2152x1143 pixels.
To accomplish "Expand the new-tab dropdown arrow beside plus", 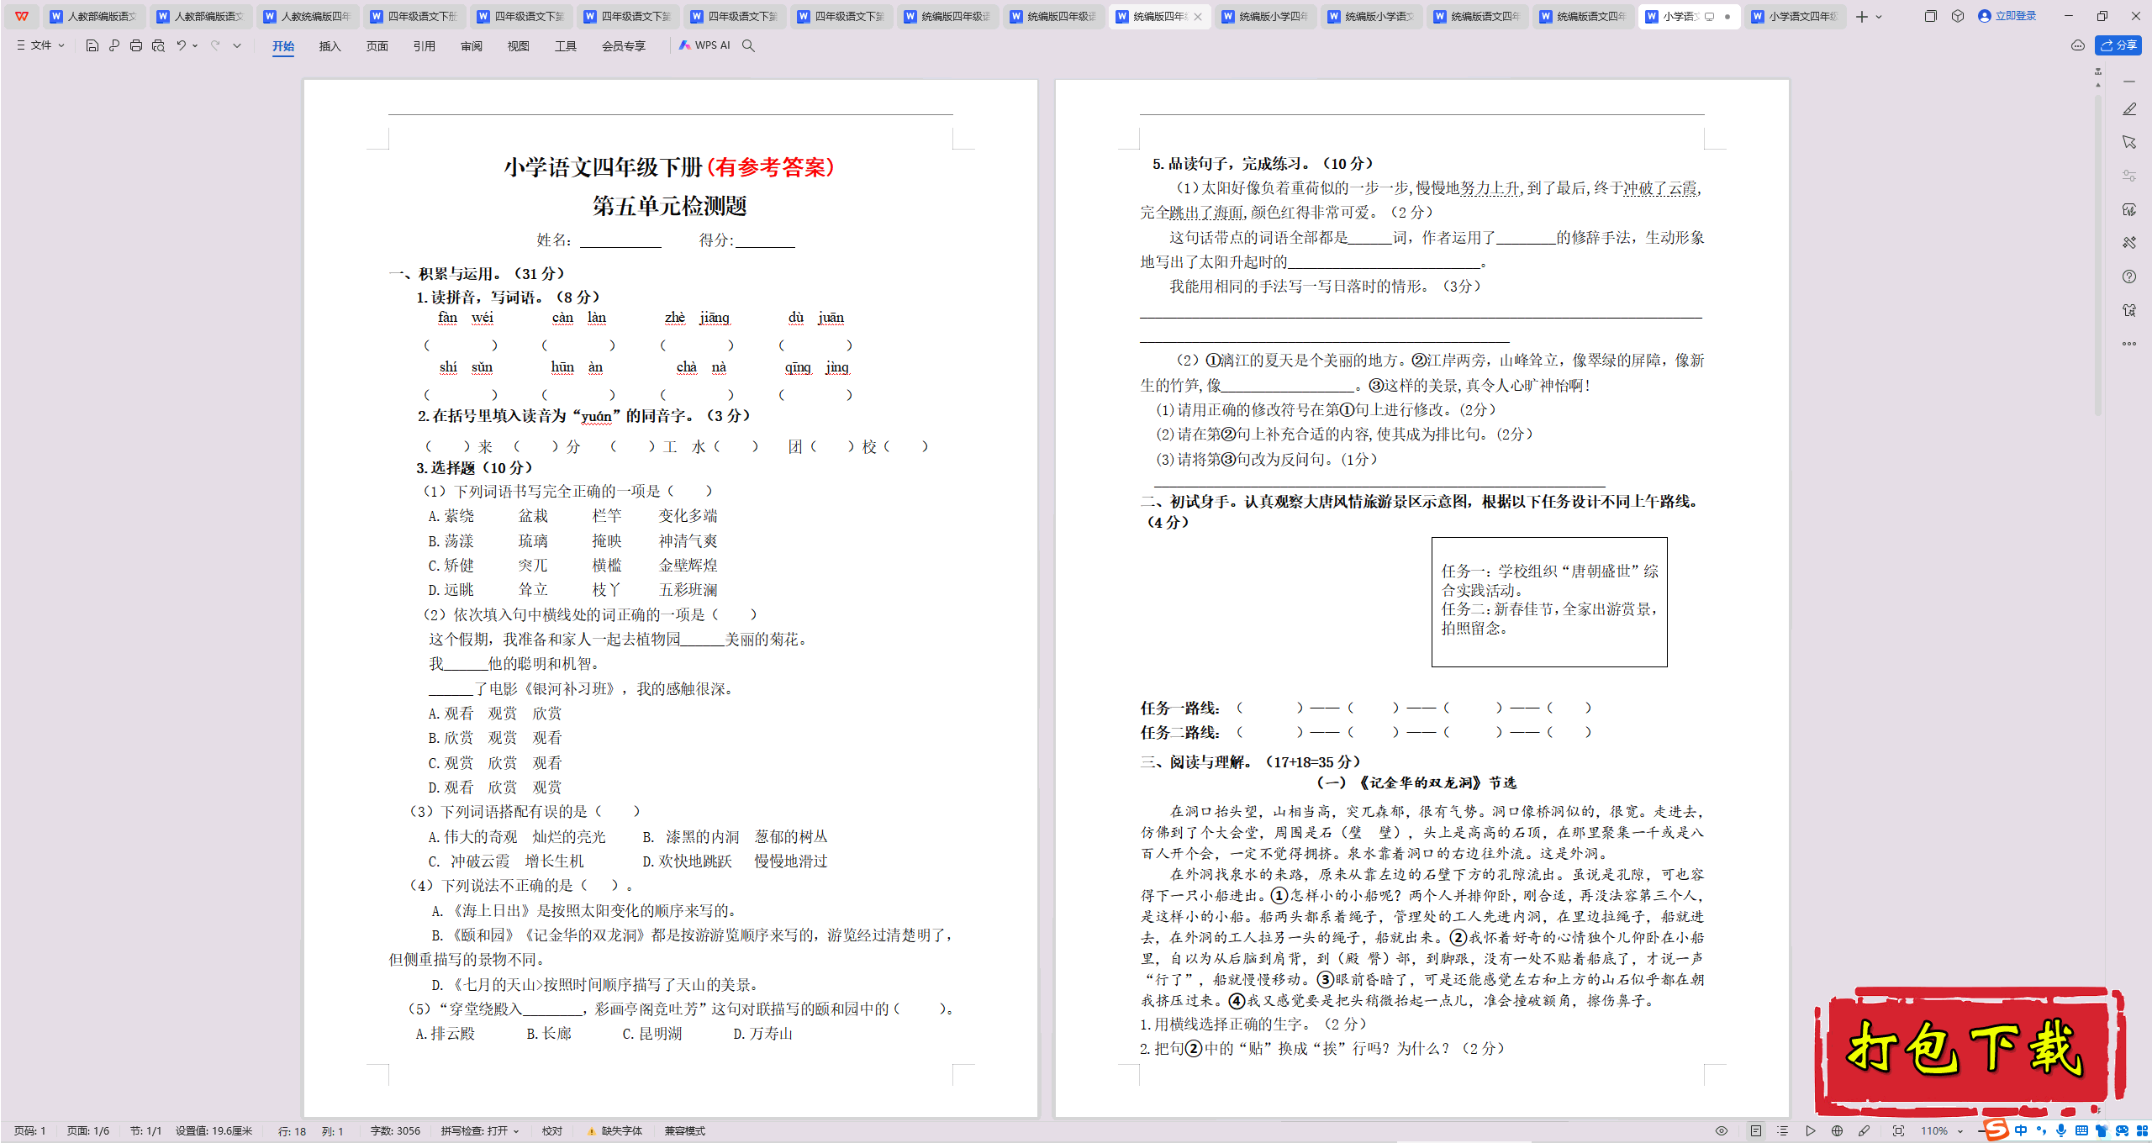I will tap(1879, 17).
